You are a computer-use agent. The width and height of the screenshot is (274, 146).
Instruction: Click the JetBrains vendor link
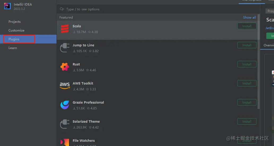(270, 28)
